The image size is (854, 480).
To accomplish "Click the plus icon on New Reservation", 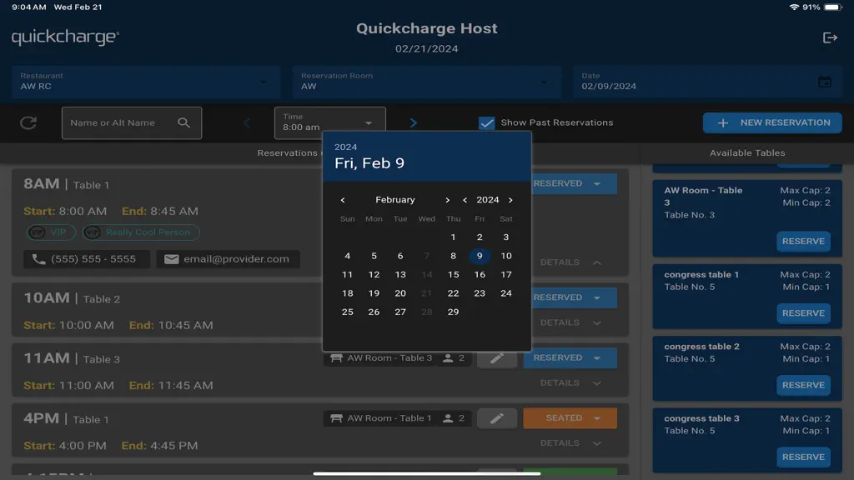I will pos(723,123).
